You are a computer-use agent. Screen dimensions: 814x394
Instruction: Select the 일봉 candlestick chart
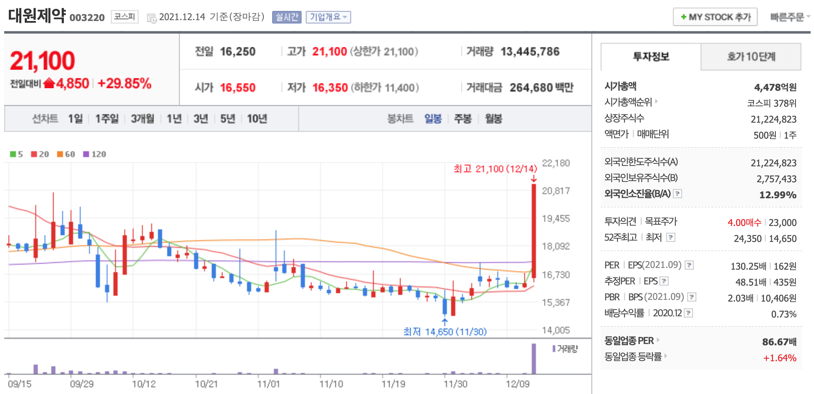[x=433, y=119]
